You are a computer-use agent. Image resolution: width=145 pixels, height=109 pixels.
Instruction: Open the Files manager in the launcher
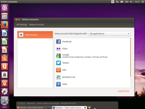[x=4, y=16]
